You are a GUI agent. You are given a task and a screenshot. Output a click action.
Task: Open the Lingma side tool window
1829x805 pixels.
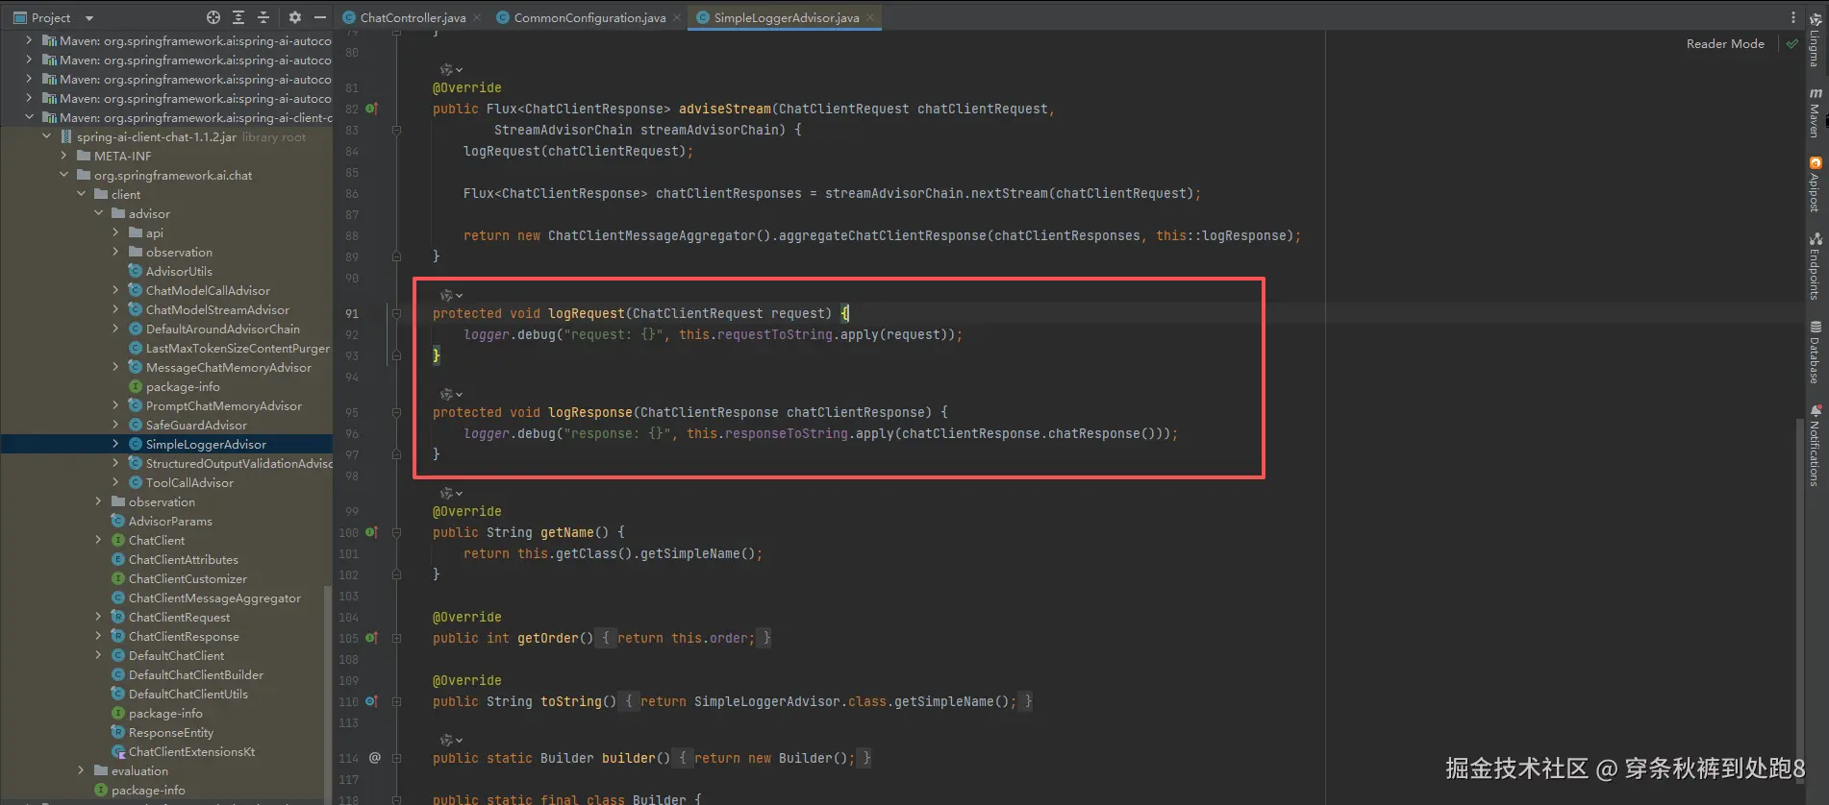tap(1815, 39)
